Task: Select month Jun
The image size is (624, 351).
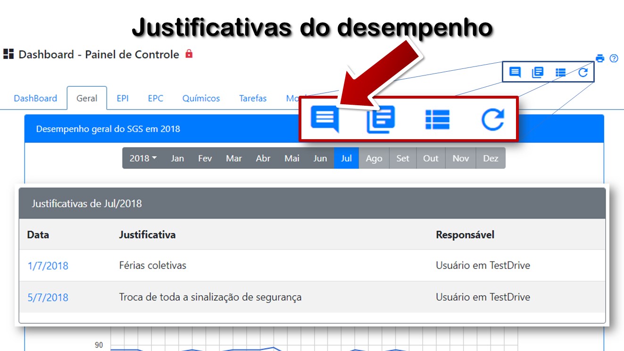Action: click(x=320, y=158)
